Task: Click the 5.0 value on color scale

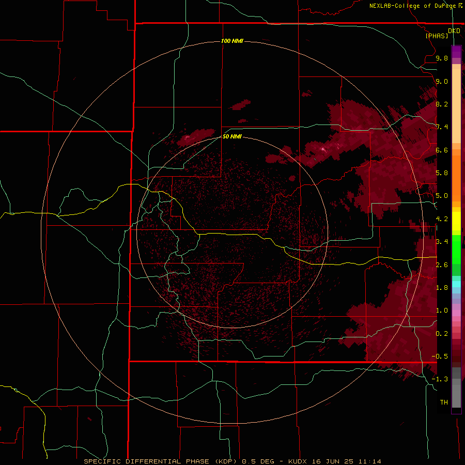Action: [x=442, y=196]
